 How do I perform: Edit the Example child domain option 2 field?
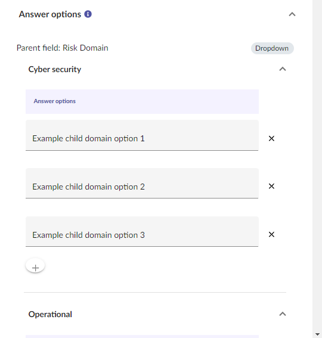pyautogui.click(x=142, y=184)
